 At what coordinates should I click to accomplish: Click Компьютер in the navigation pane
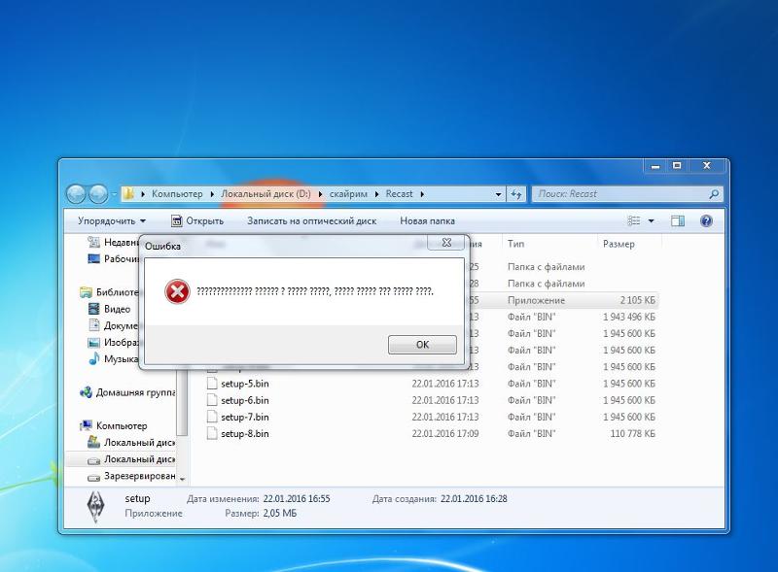(x=122, y=425)
